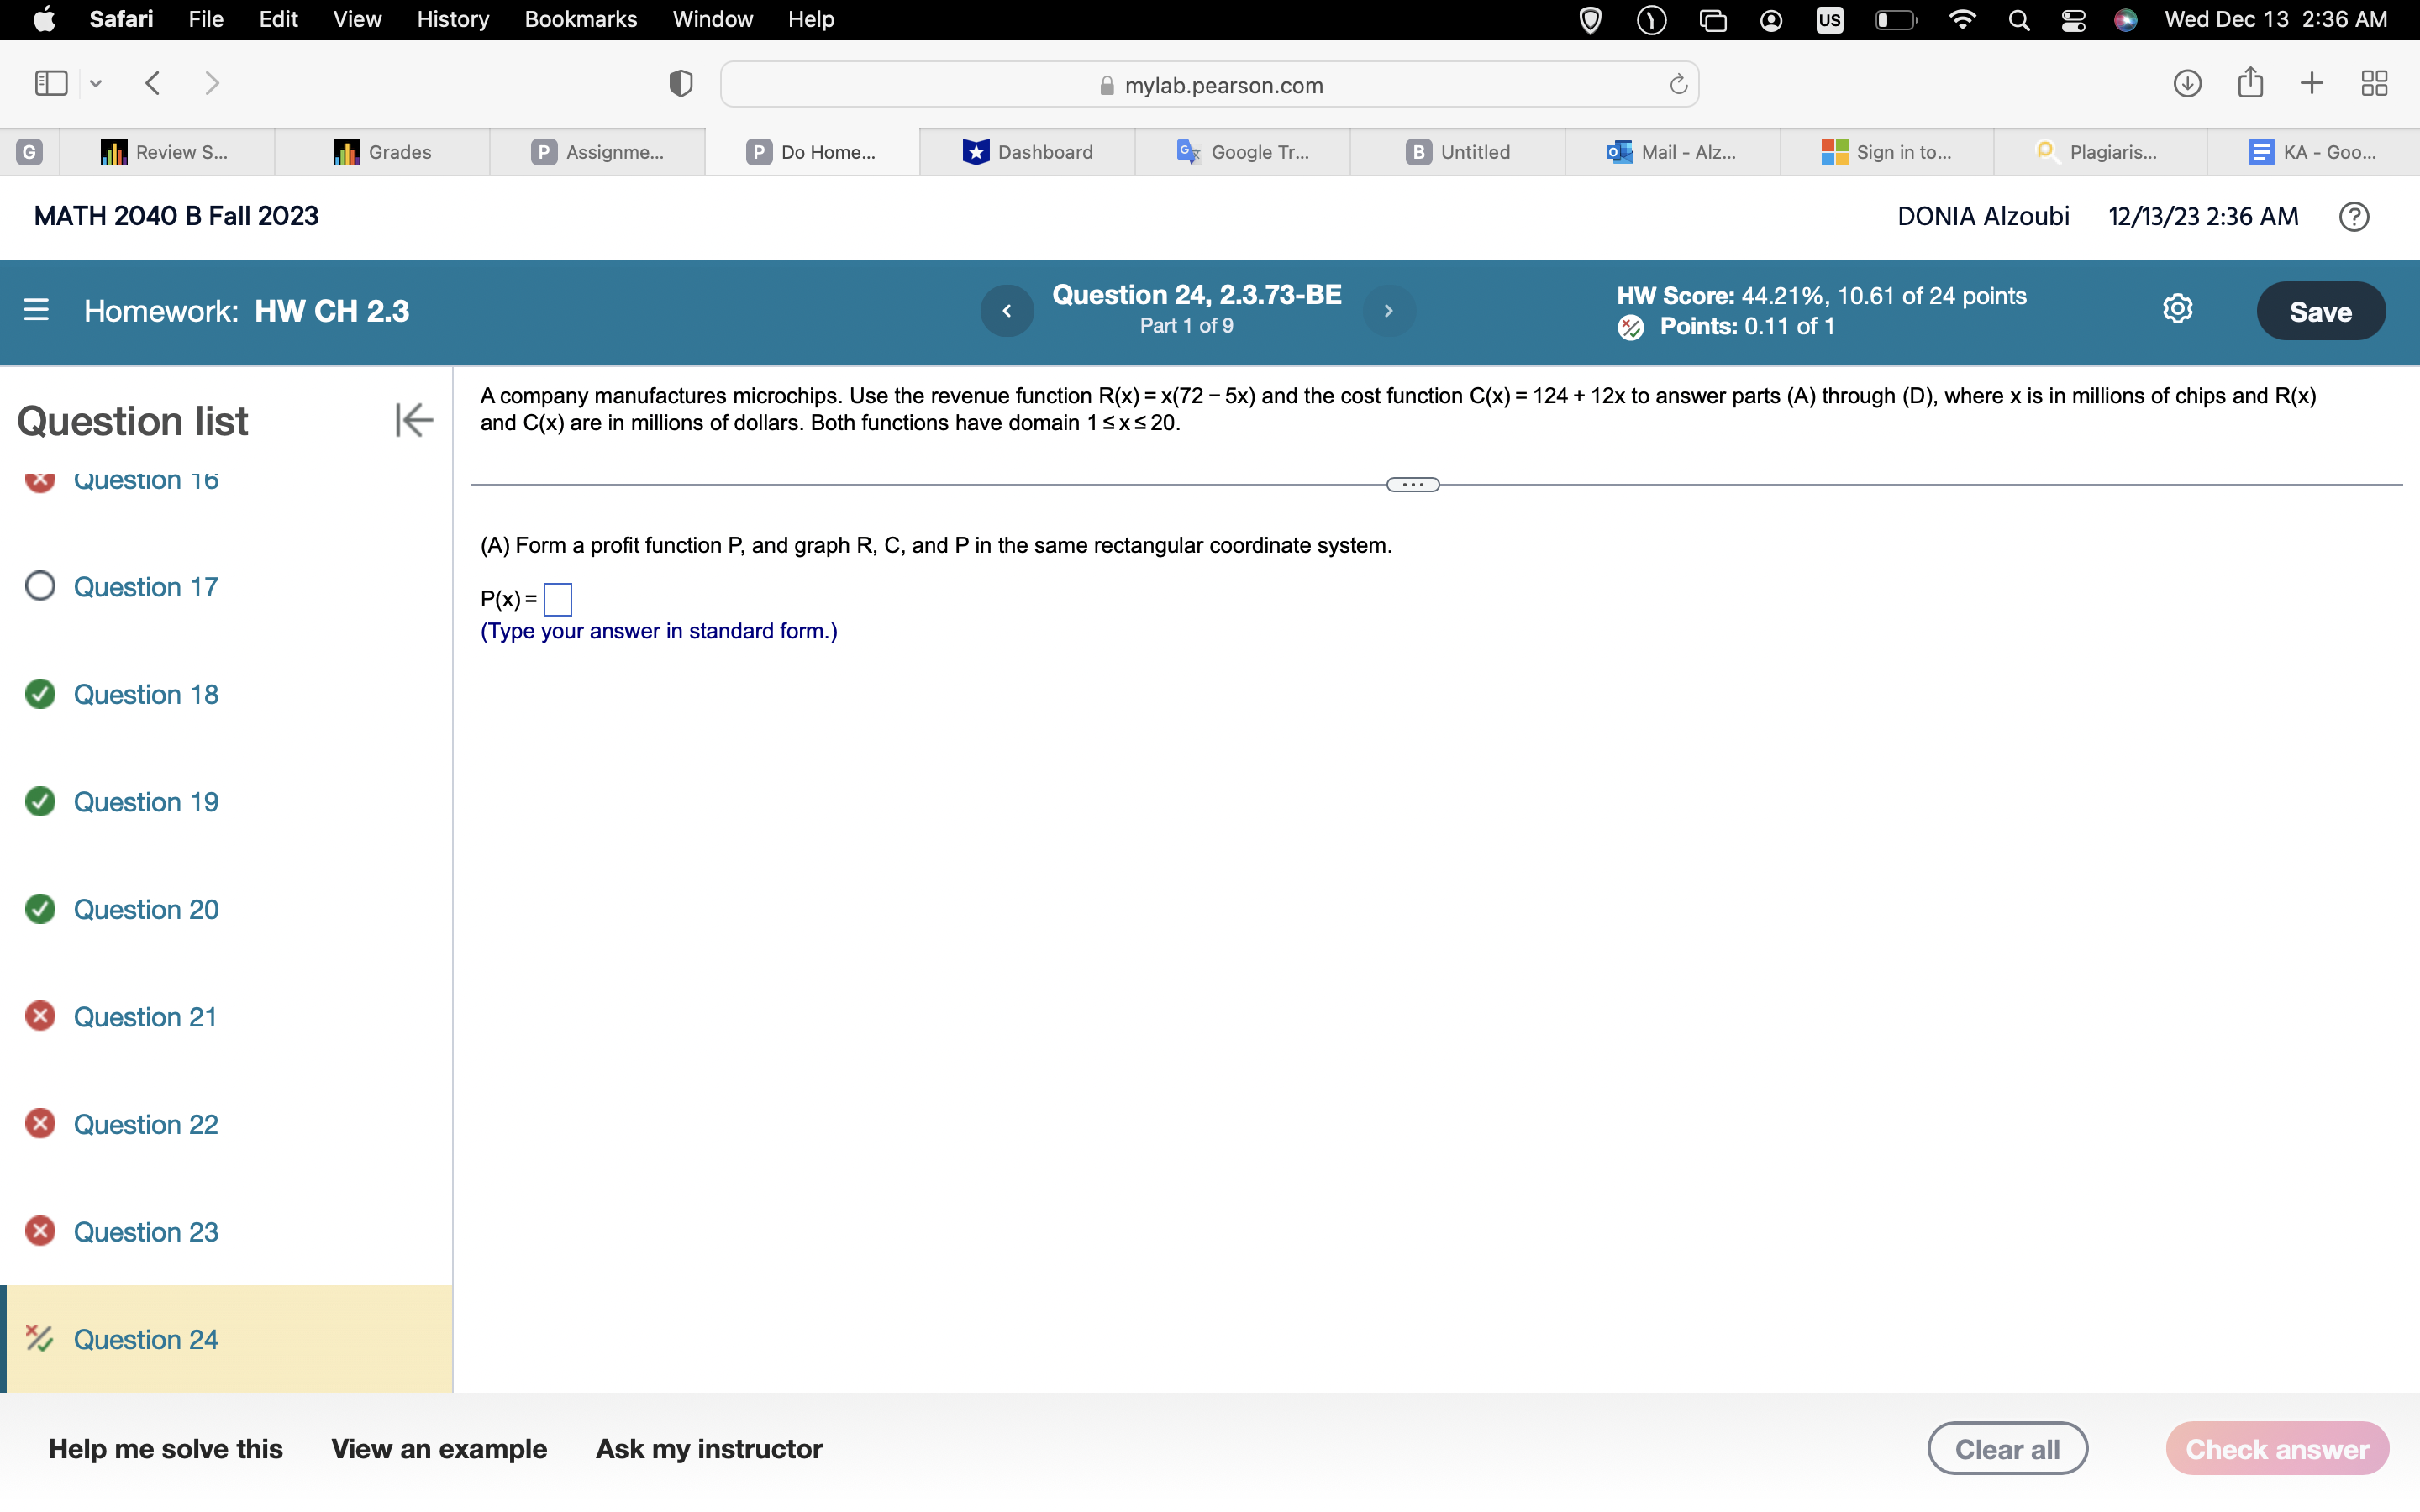The width and height of the screenshot is (2420, 1512).
Task: Open the question settings gear icon
Action: tap(2178, 308)
